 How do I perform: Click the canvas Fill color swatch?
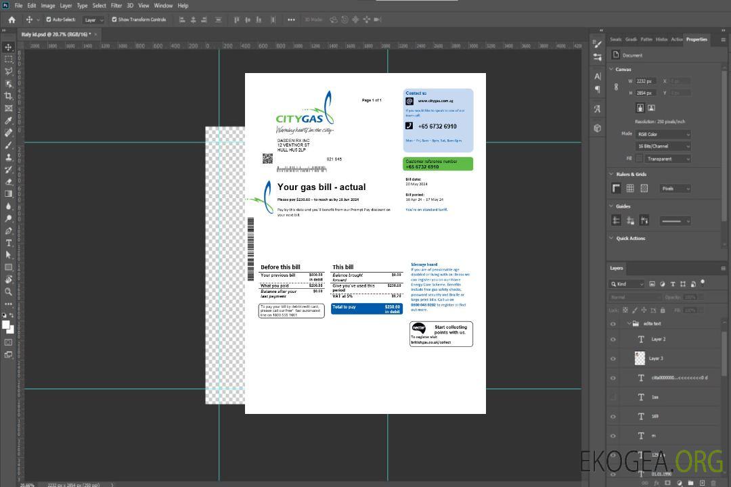click(639, 158)
